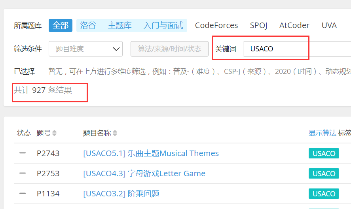
Task: Click the 显示算法 link
Action: coord(323,133)
